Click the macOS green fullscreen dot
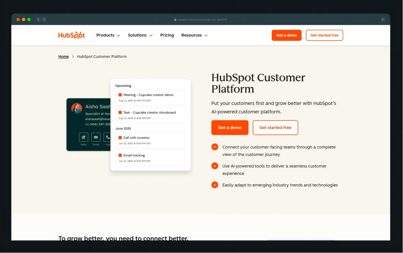This screenshot has height=253, width=403. click(x=29, y=19)
